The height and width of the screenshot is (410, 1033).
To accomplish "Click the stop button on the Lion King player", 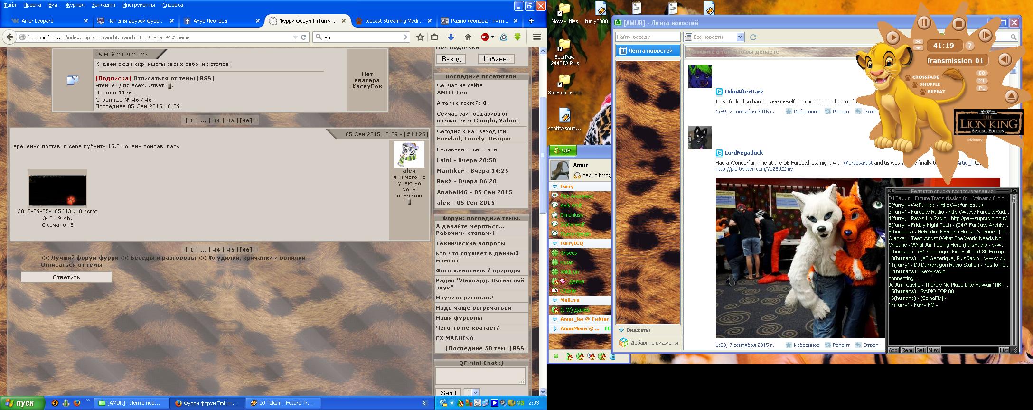I will tap(958, 24).
